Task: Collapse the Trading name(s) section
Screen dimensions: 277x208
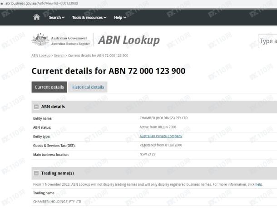Action: click(36, 173)
